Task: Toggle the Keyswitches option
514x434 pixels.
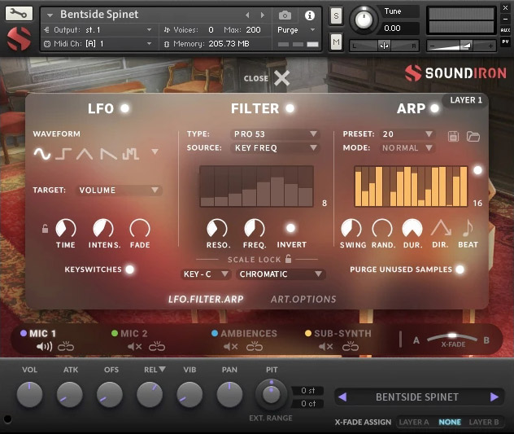Action: coord(129,269)
